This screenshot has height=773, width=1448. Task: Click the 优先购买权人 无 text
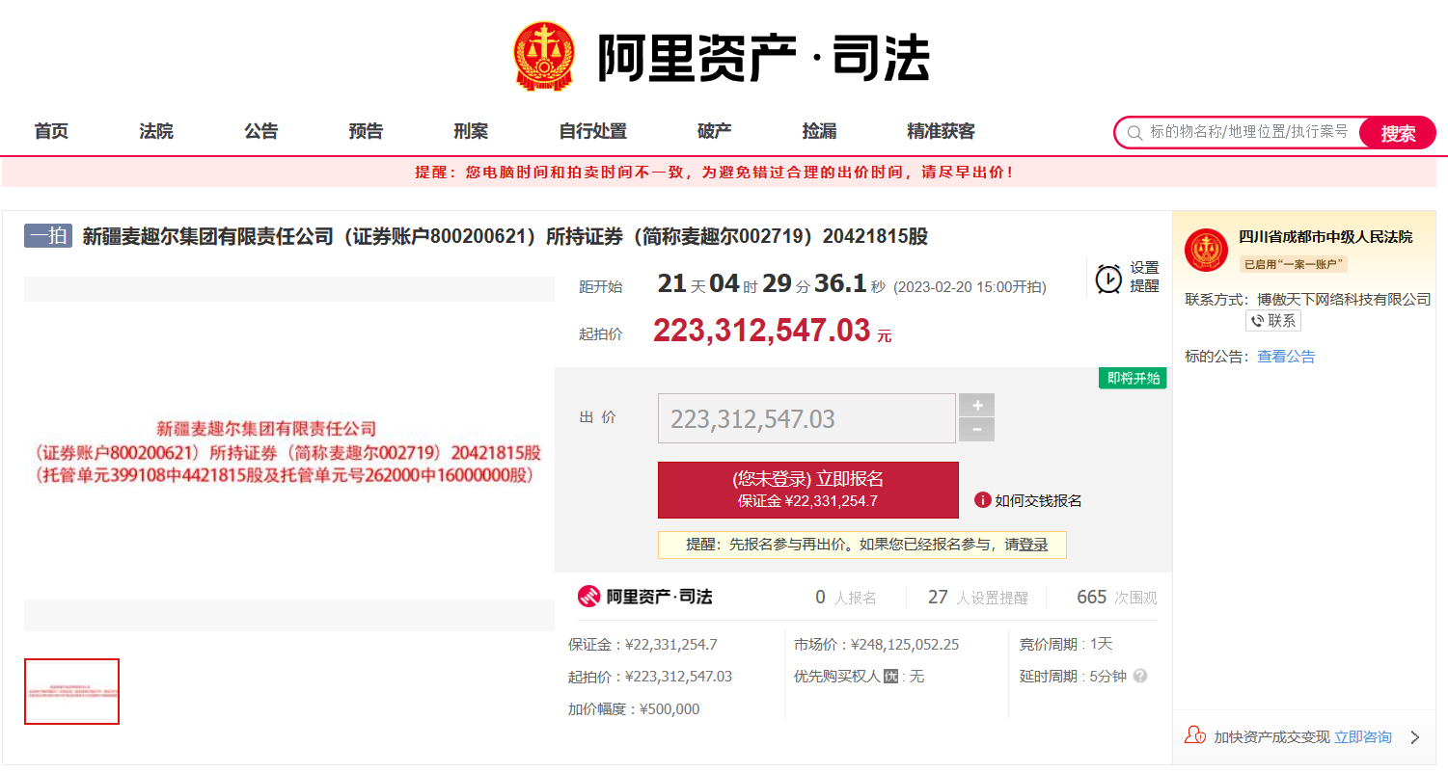pyautogui.click(x=859, y=677)
